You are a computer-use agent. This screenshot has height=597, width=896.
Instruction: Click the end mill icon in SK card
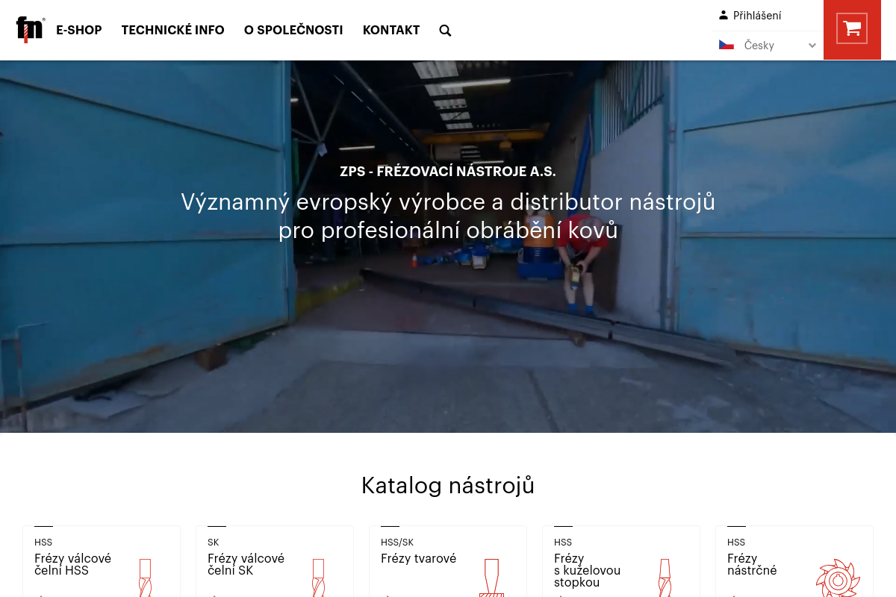click(x=318, y=578)
